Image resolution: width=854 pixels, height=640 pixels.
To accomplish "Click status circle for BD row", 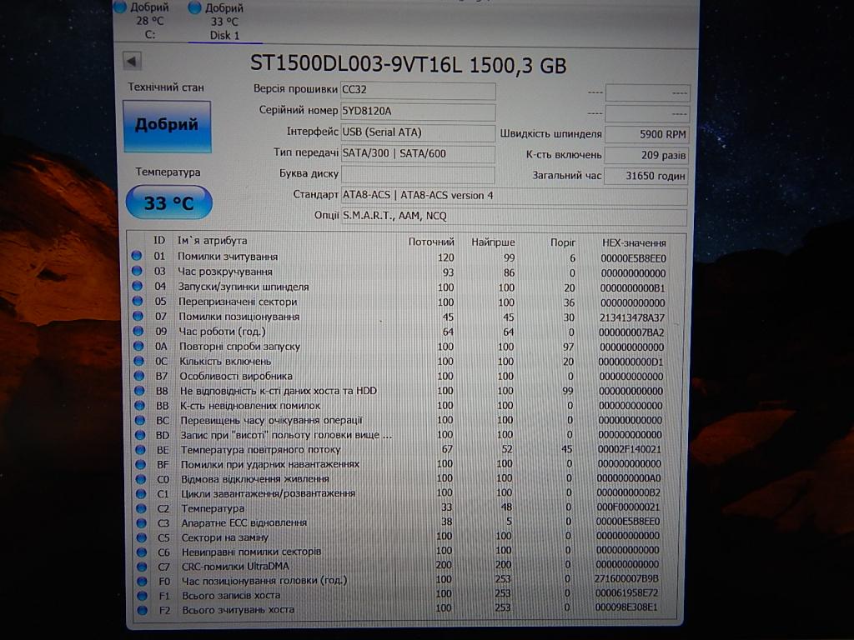I will (x=140, y=435).
